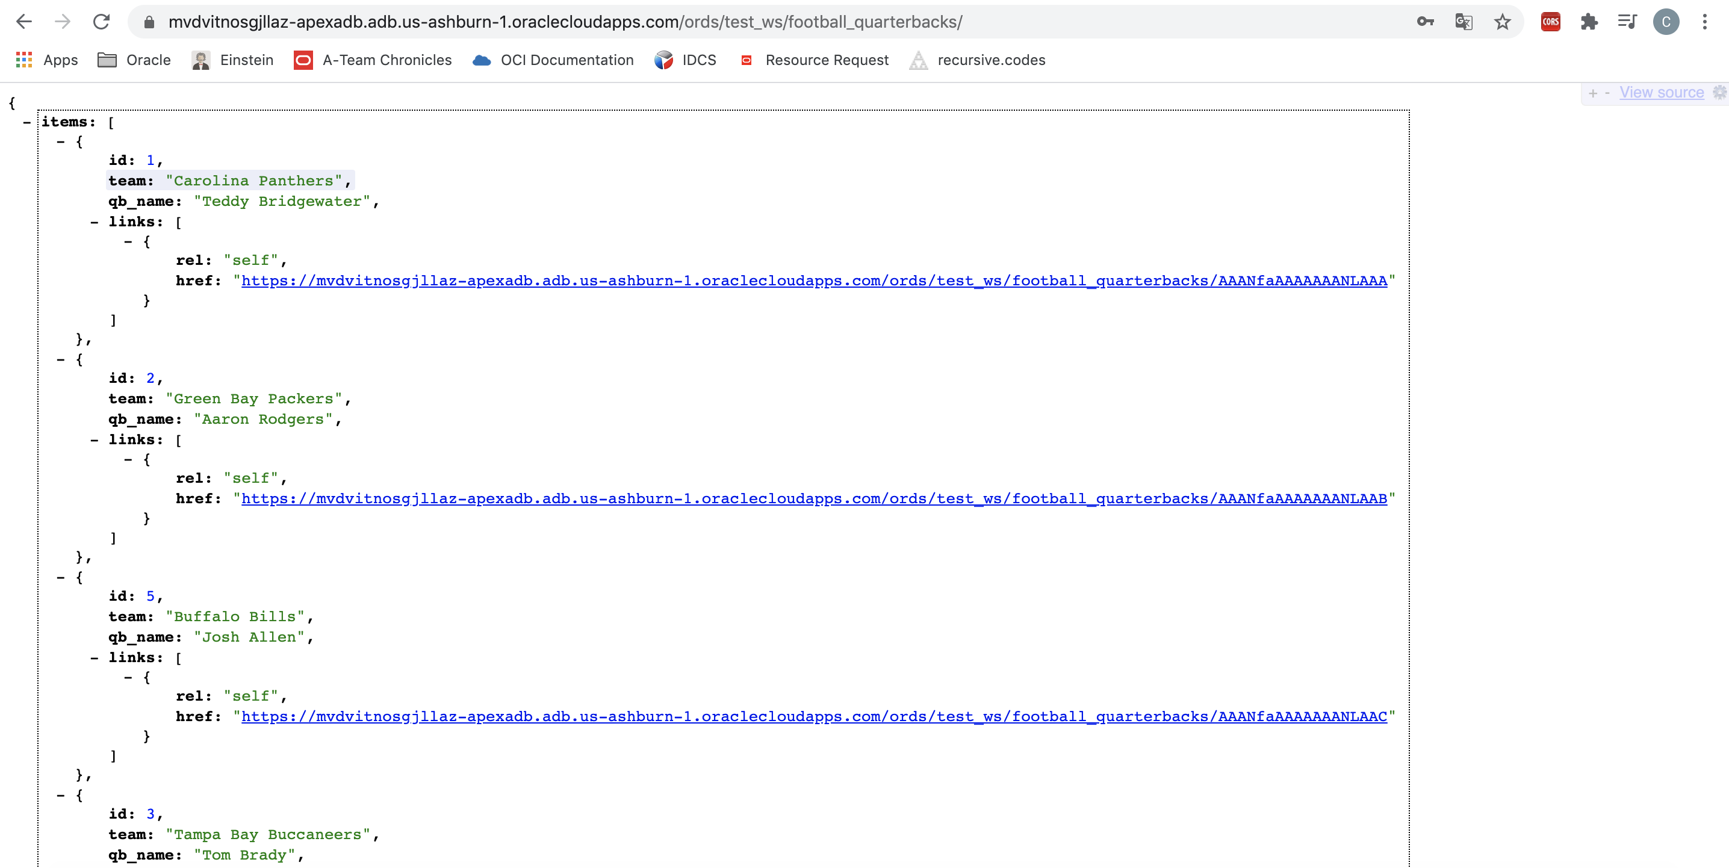Click the browser back arrow

(24, 22)
